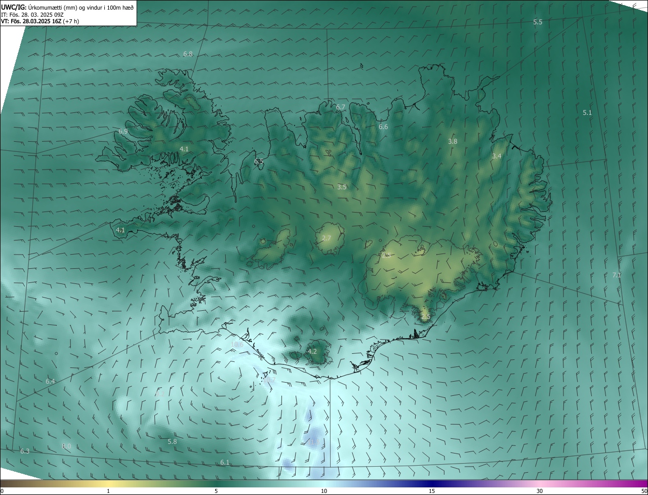Click the legend tick label 50
This screenshot has height=495, width=648.
(x=644, y=491)
